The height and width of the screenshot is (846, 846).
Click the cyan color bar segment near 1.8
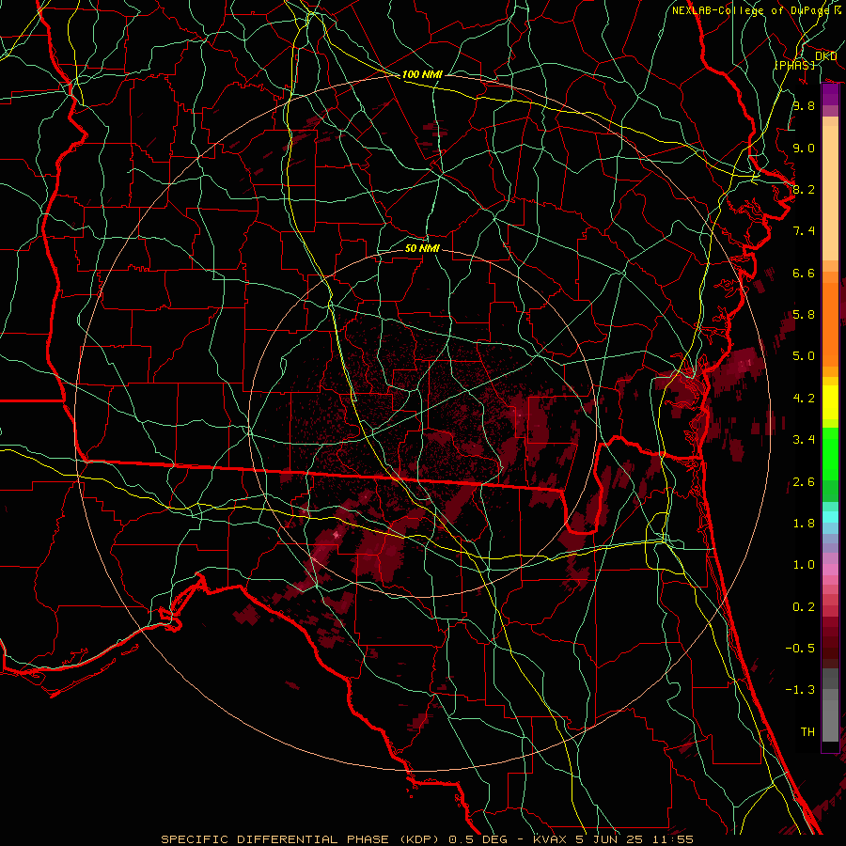830,517
